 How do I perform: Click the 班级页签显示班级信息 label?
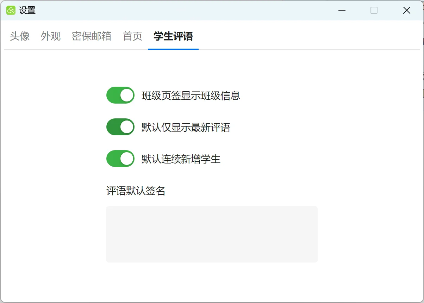191,95
